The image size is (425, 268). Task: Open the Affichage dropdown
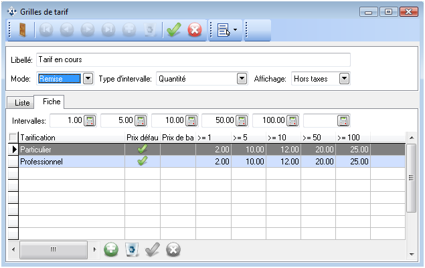coord(344,79)
